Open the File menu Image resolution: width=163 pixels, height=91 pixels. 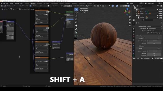pyautogui.click(x=4, y=3)
